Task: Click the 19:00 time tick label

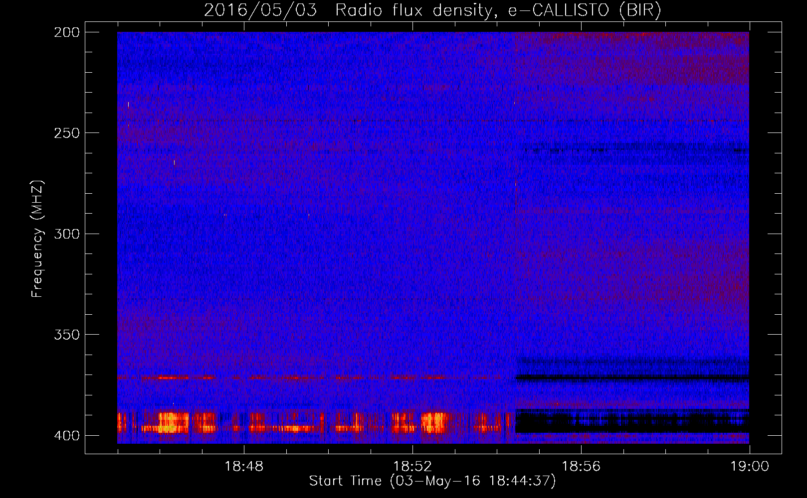Action: point(750,467)
